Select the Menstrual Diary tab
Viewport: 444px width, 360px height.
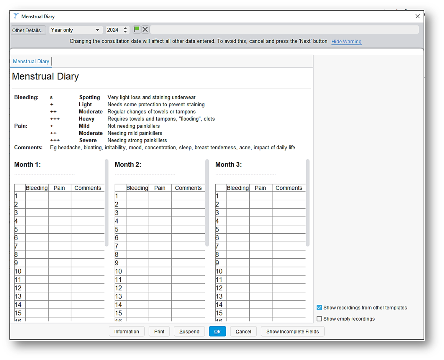pos(31,61)
